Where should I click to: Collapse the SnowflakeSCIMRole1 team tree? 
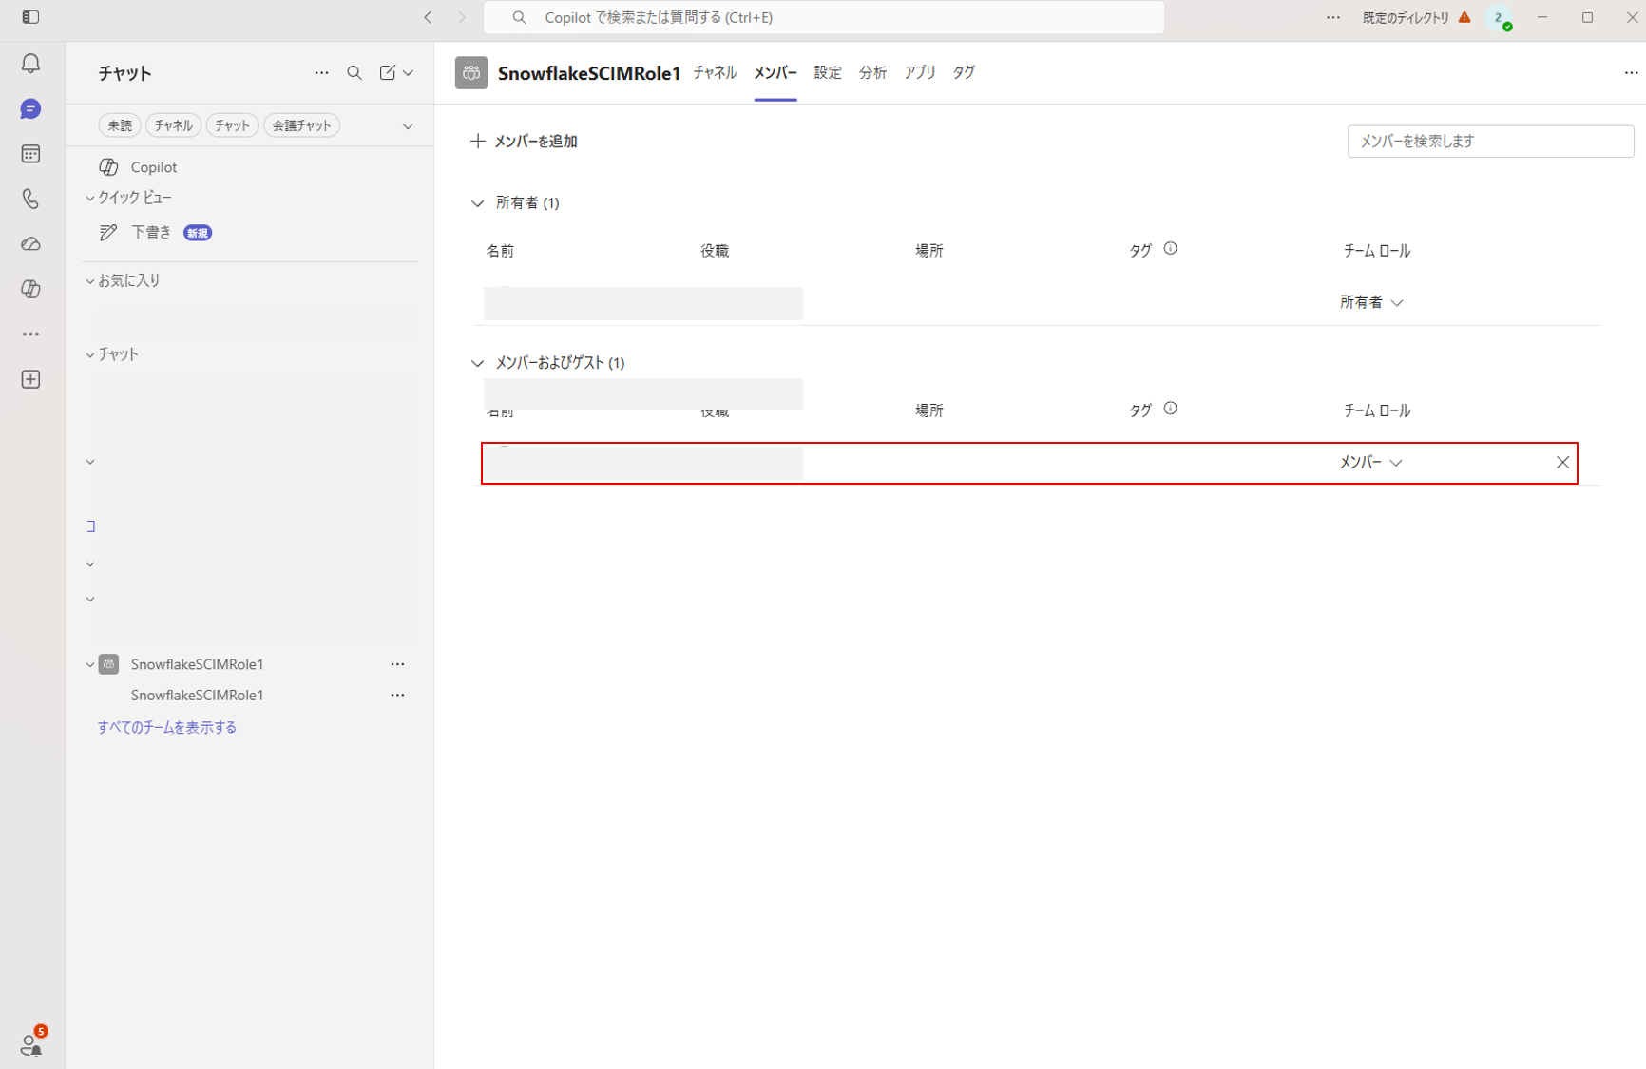[x=90, y=664]
